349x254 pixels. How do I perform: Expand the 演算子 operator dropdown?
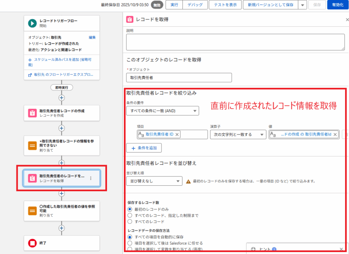238,134
